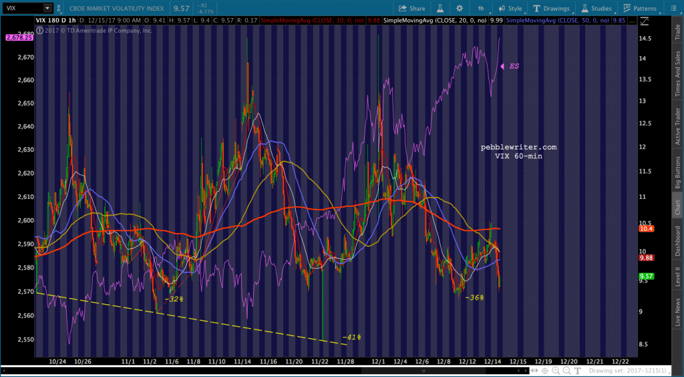The image size is (684, 377).
Task: Click the 10.4 orange price bubble
Action: point(645,229)
